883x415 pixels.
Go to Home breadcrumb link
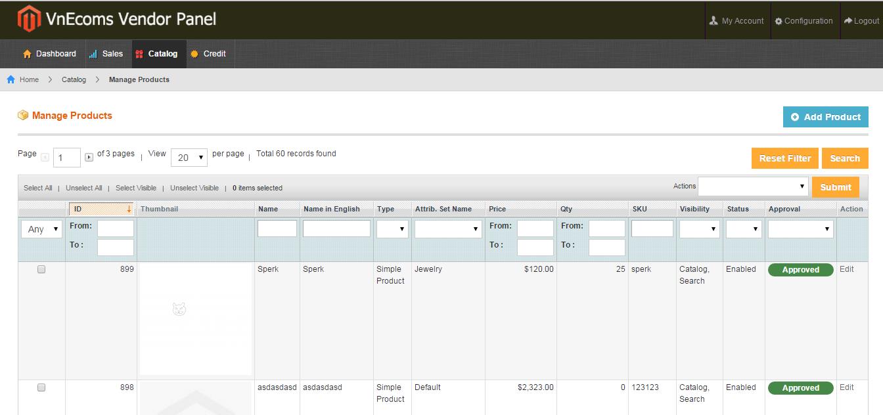coord(29,79)
